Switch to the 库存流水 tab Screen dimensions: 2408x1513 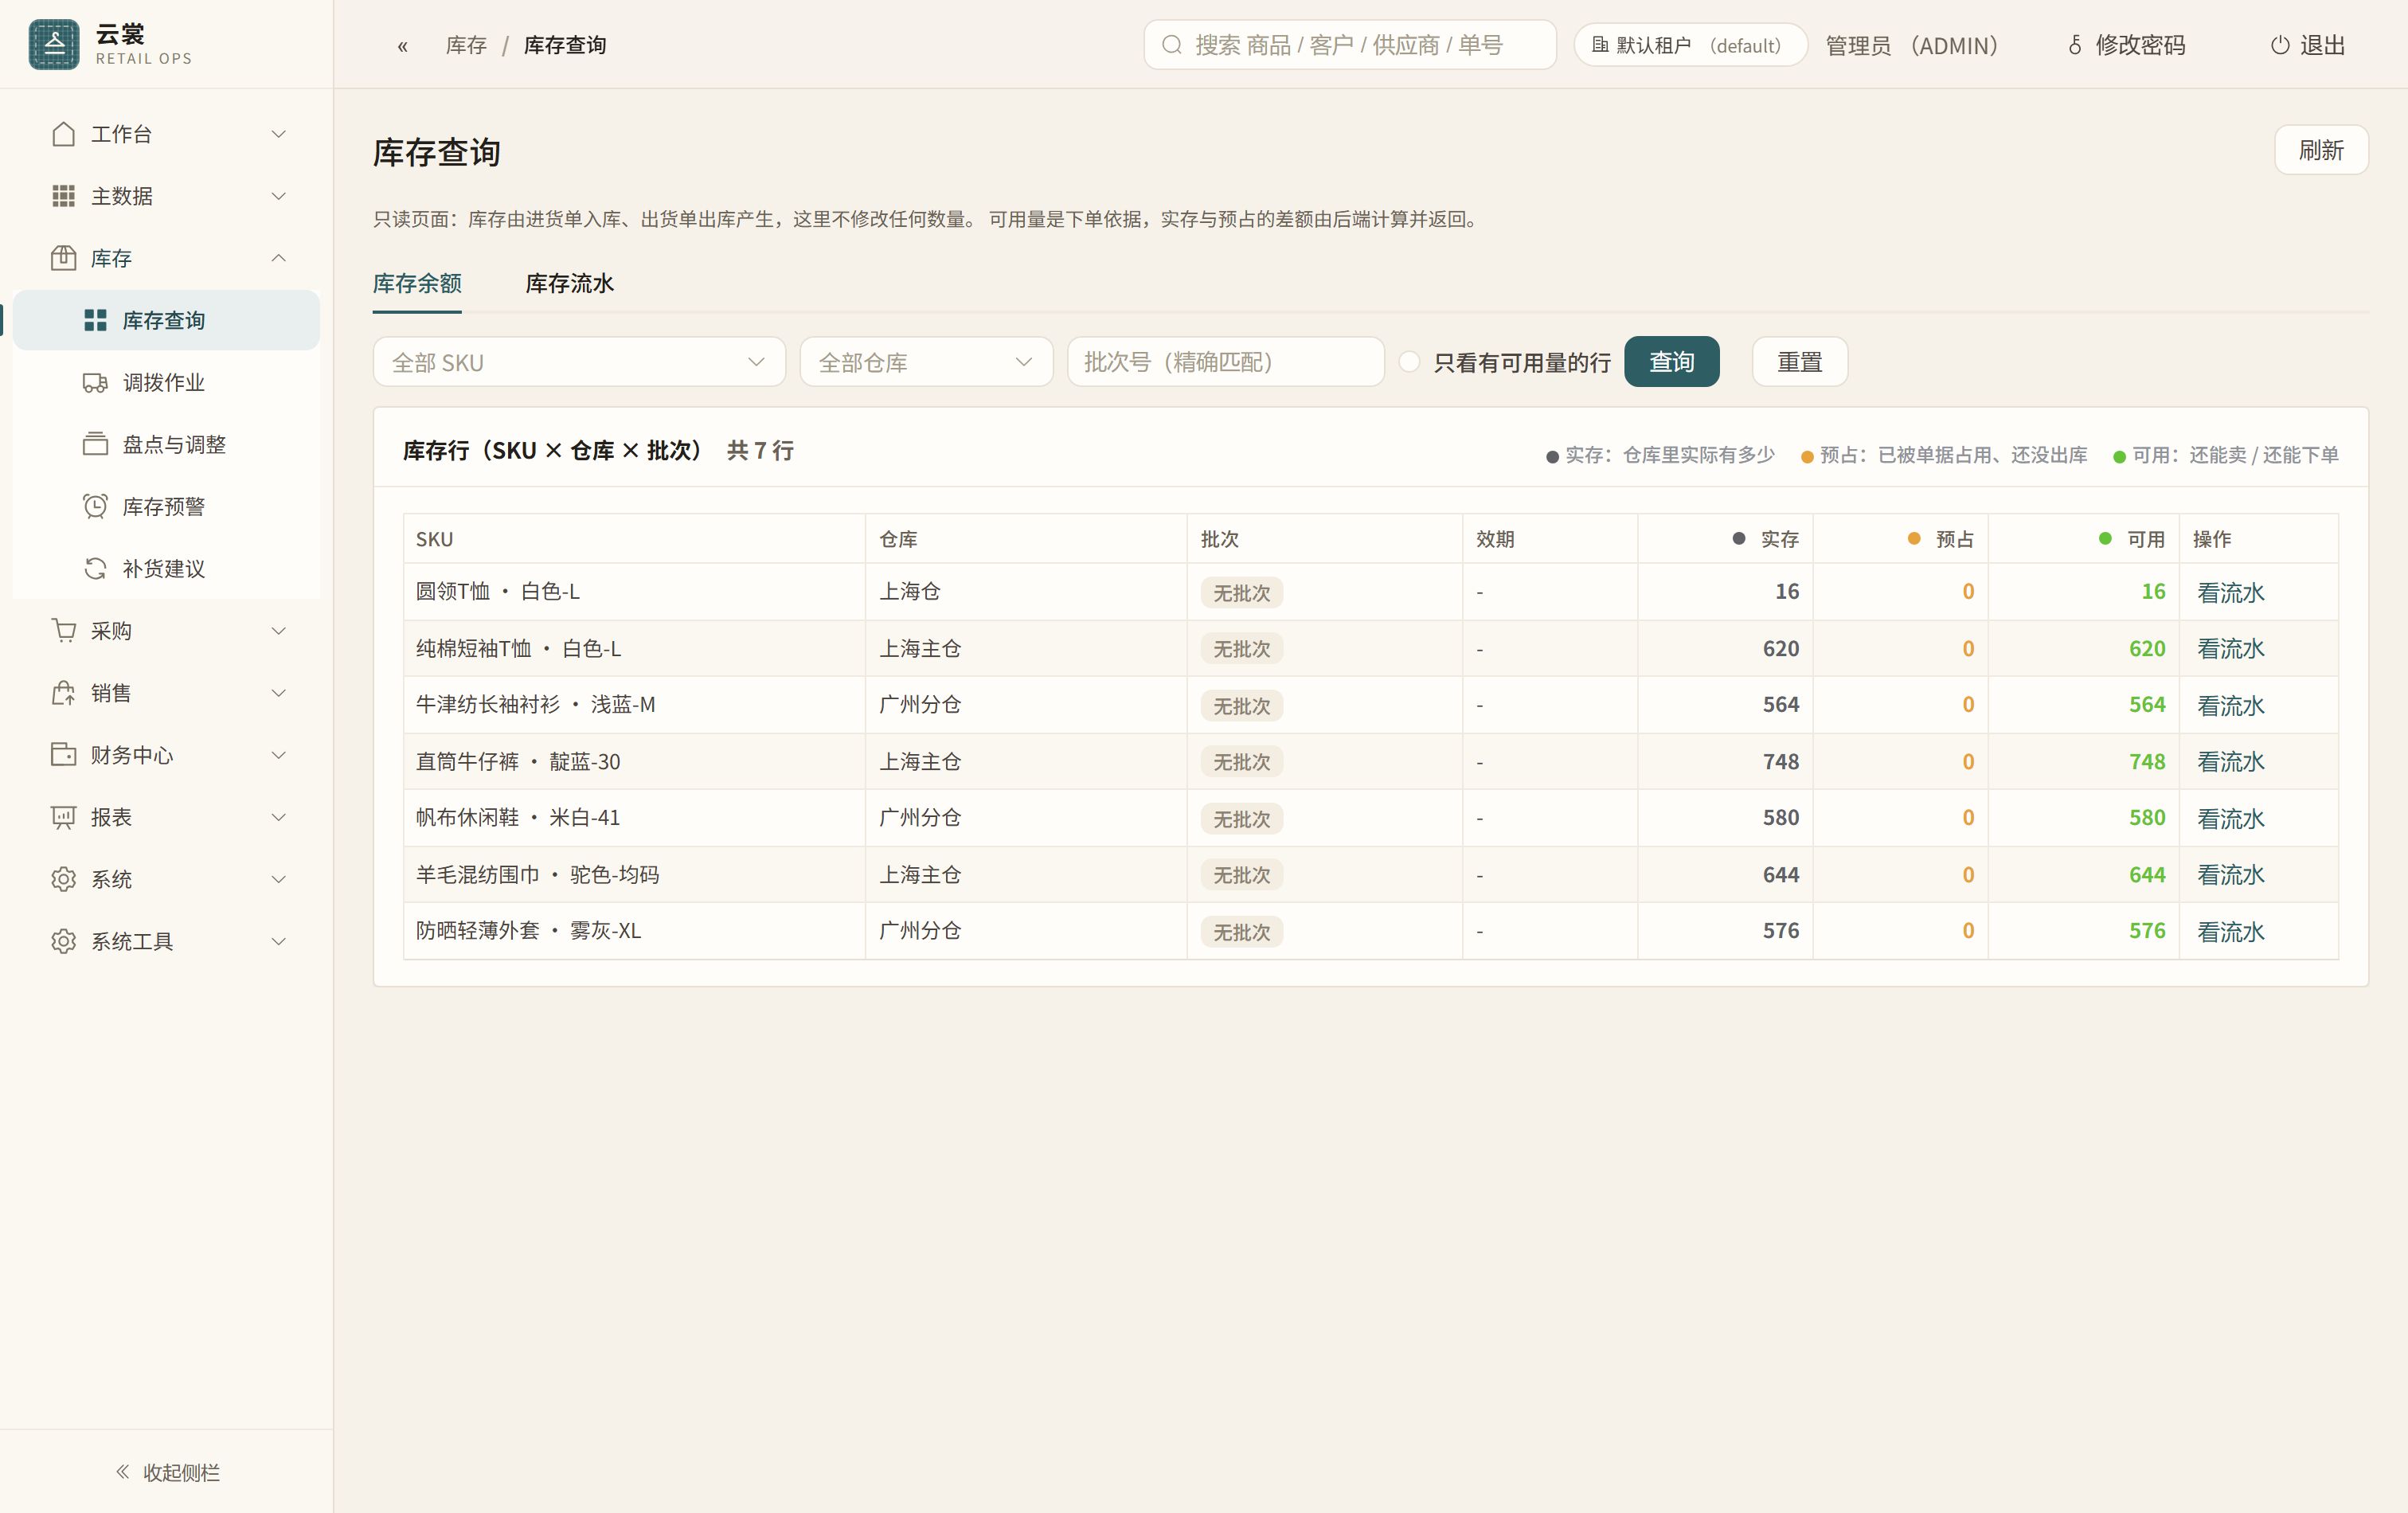coord(569,284)
